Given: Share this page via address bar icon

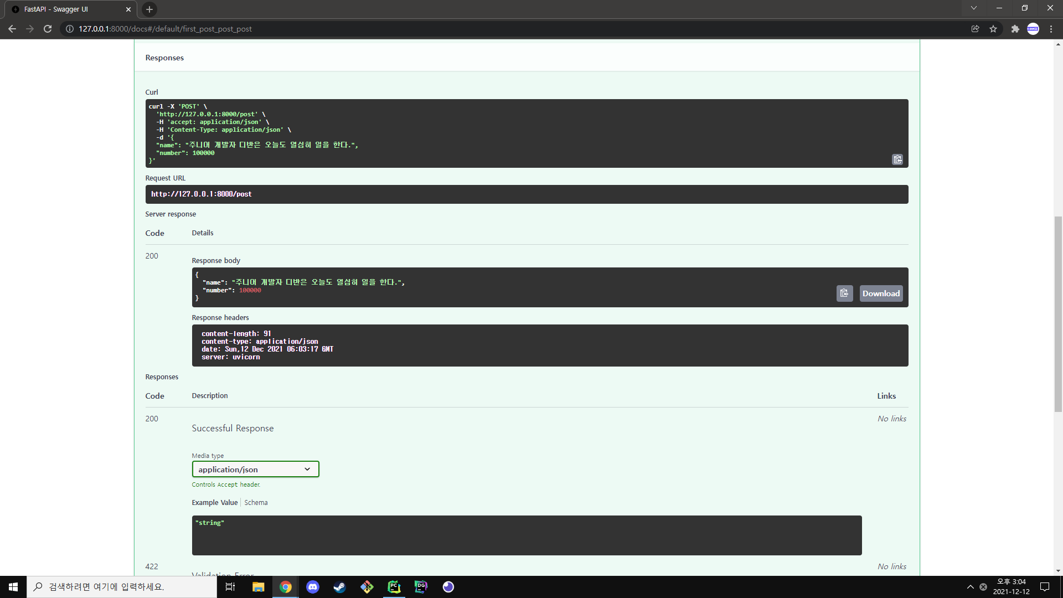Looking at the screenshot, I should pyautogui.click(x=975, y=29).
